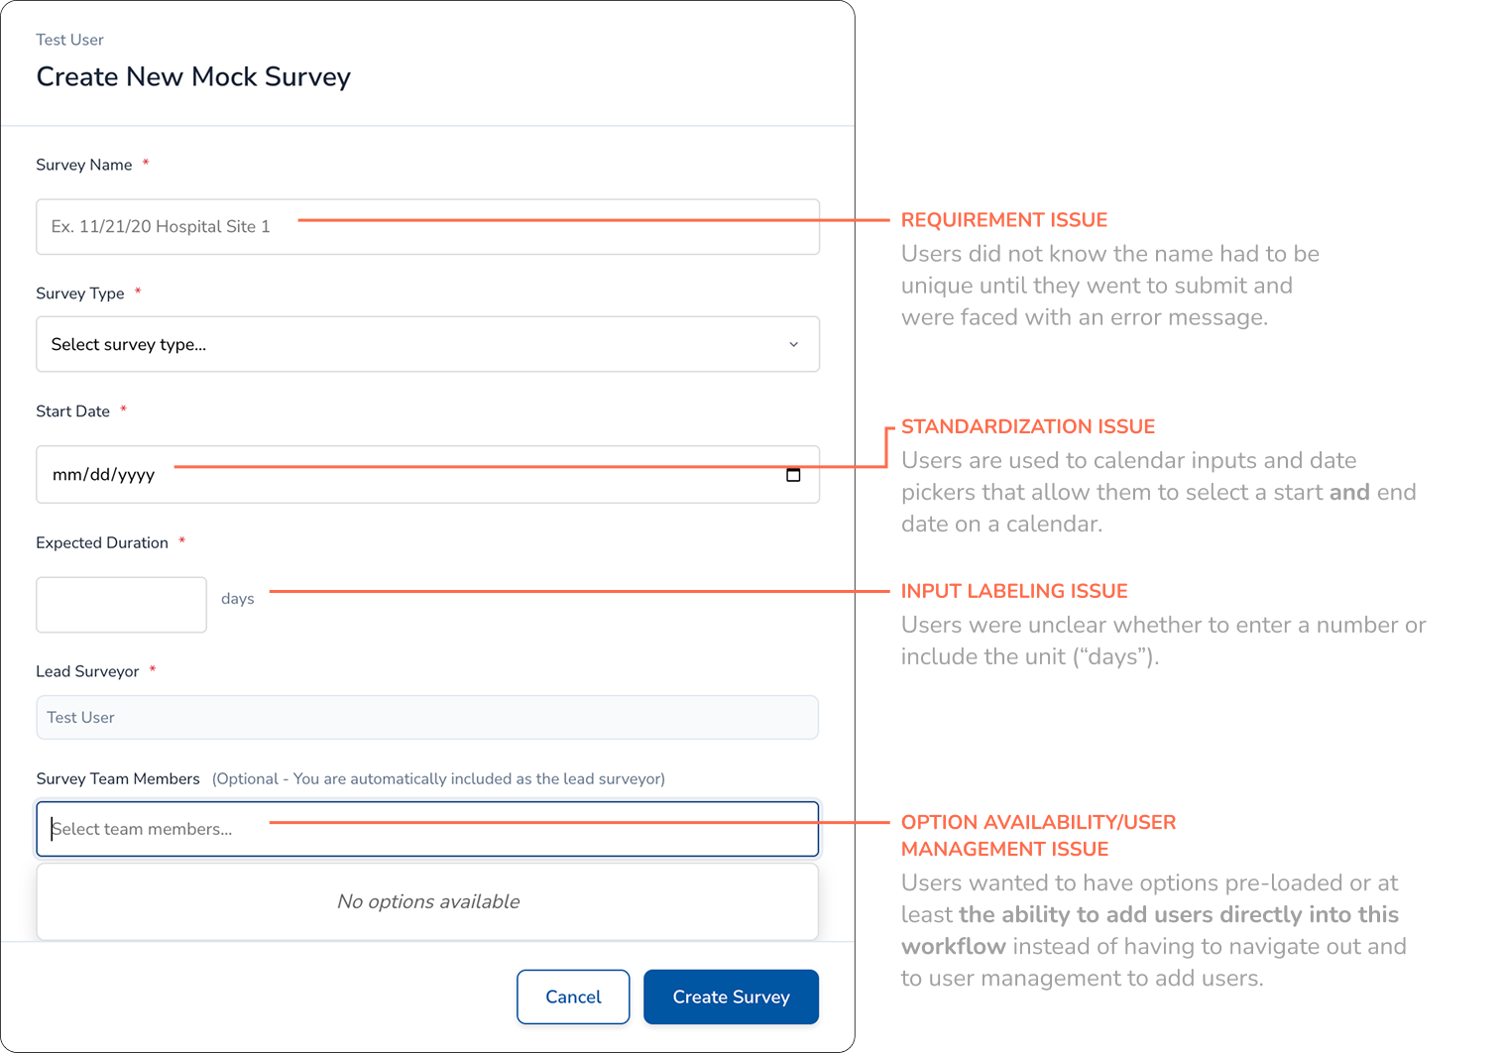Click the required asterisk beside Expected Duration
Image resolution: width=1504 pixels, height=1053 pixels.
click(181, 541)
